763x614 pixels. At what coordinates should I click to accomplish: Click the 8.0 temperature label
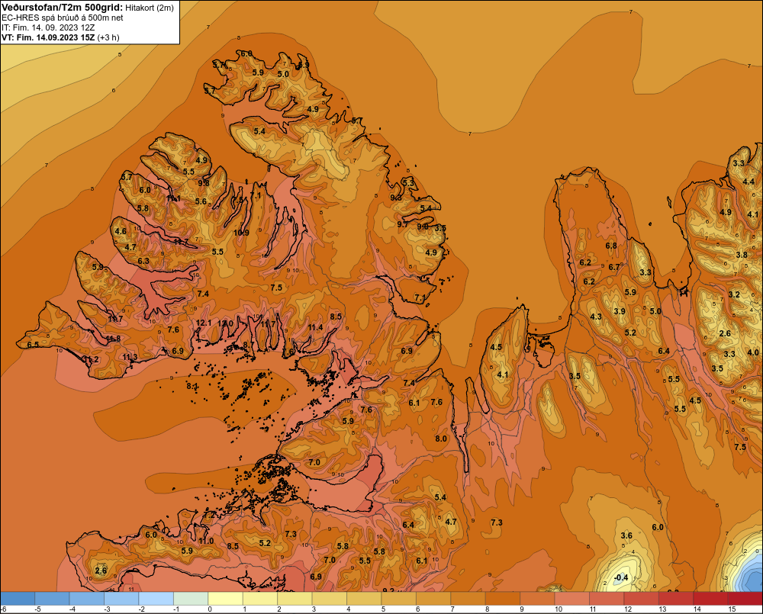point(441,439)
